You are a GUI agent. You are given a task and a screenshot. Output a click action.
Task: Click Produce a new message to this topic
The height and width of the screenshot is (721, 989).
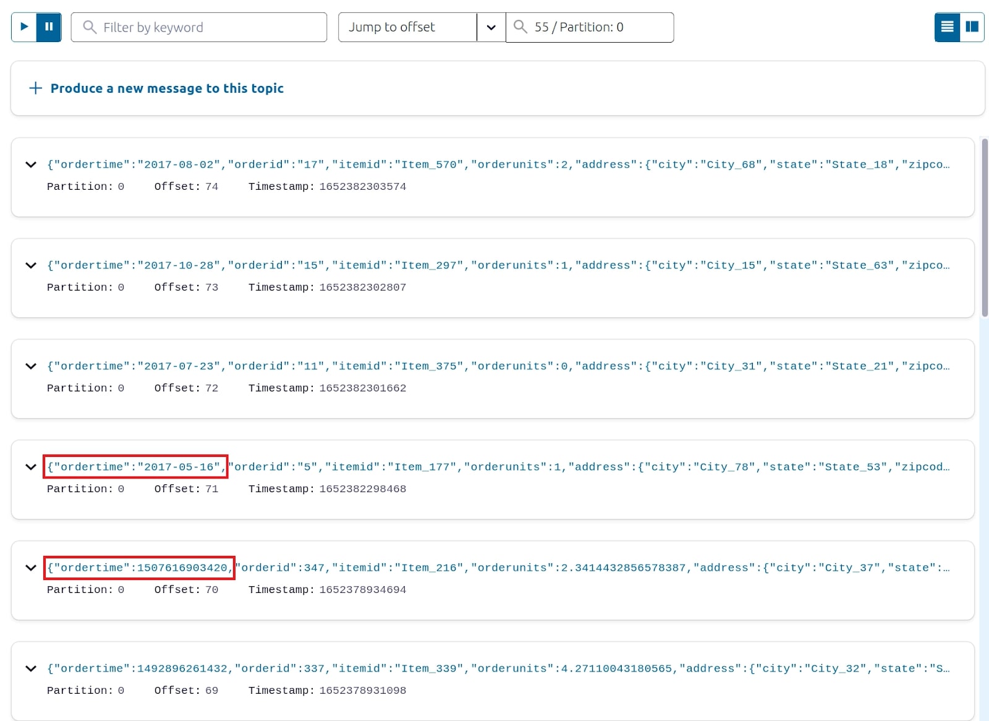click(x=167, y=88)
